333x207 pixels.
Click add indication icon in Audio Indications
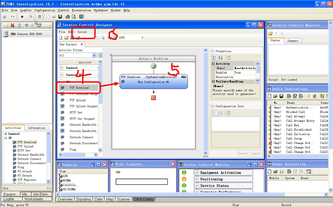coord(289,96)
